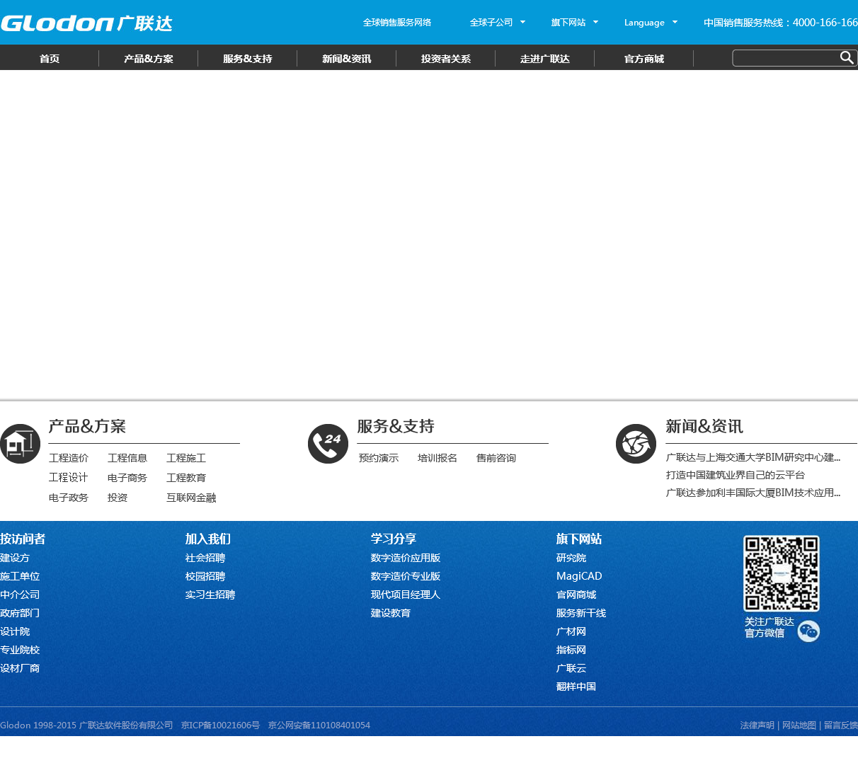This screenshot has width=858, height=780.
Task: Click 校园招聘 link
Action: pos(205,576)
